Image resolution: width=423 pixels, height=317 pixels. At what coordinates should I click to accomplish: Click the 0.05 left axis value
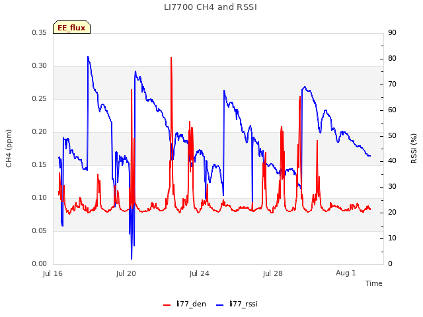(x=40, y=230)
